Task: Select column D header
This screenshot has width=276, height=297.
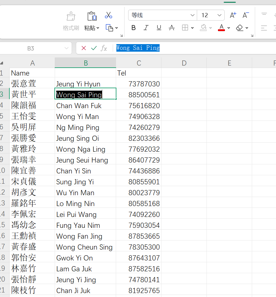Action: click(x=184, y=63)
